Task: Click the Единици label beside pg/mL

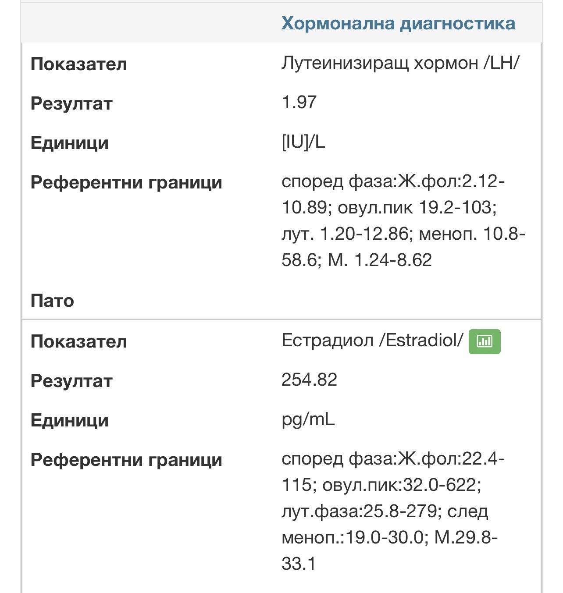Action: (x=70, y=421)
